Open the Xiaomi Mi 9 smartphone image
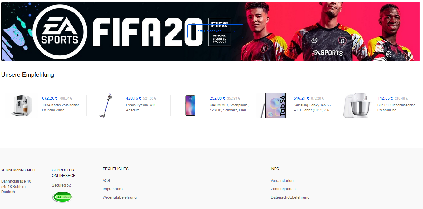423x209 pixels. tap(190, 106)
